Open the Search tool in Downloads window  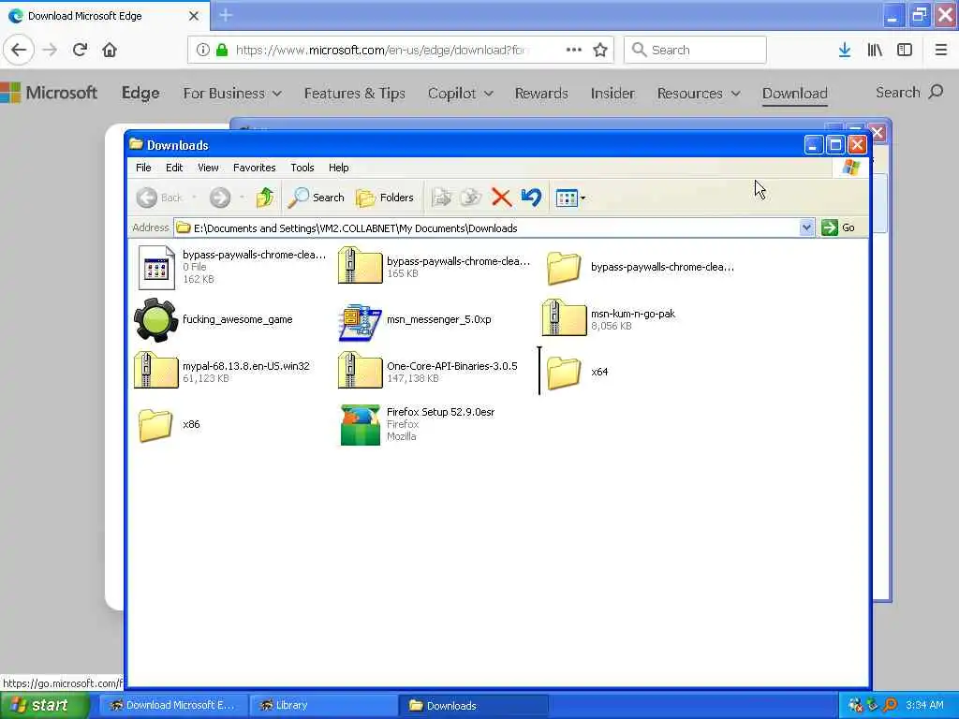click(x=317, y=197)
